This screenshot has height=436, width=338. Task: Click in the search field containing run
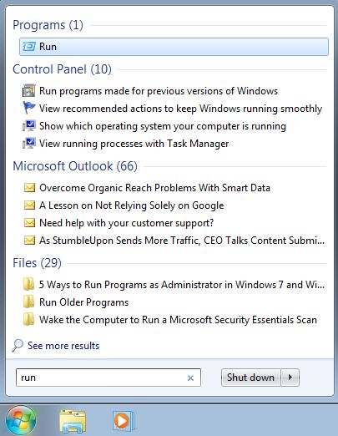(x=108, y=378)
